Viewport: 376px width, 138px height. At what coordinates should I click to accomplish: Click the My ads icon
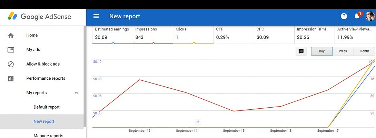[x=11, y=50]
